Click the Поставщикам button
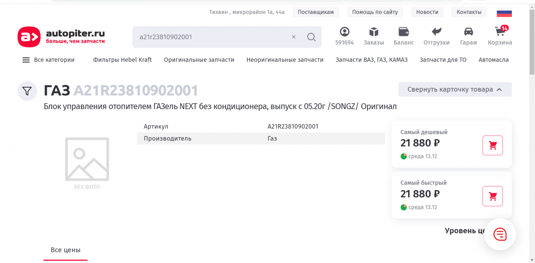 pos(316,12)
